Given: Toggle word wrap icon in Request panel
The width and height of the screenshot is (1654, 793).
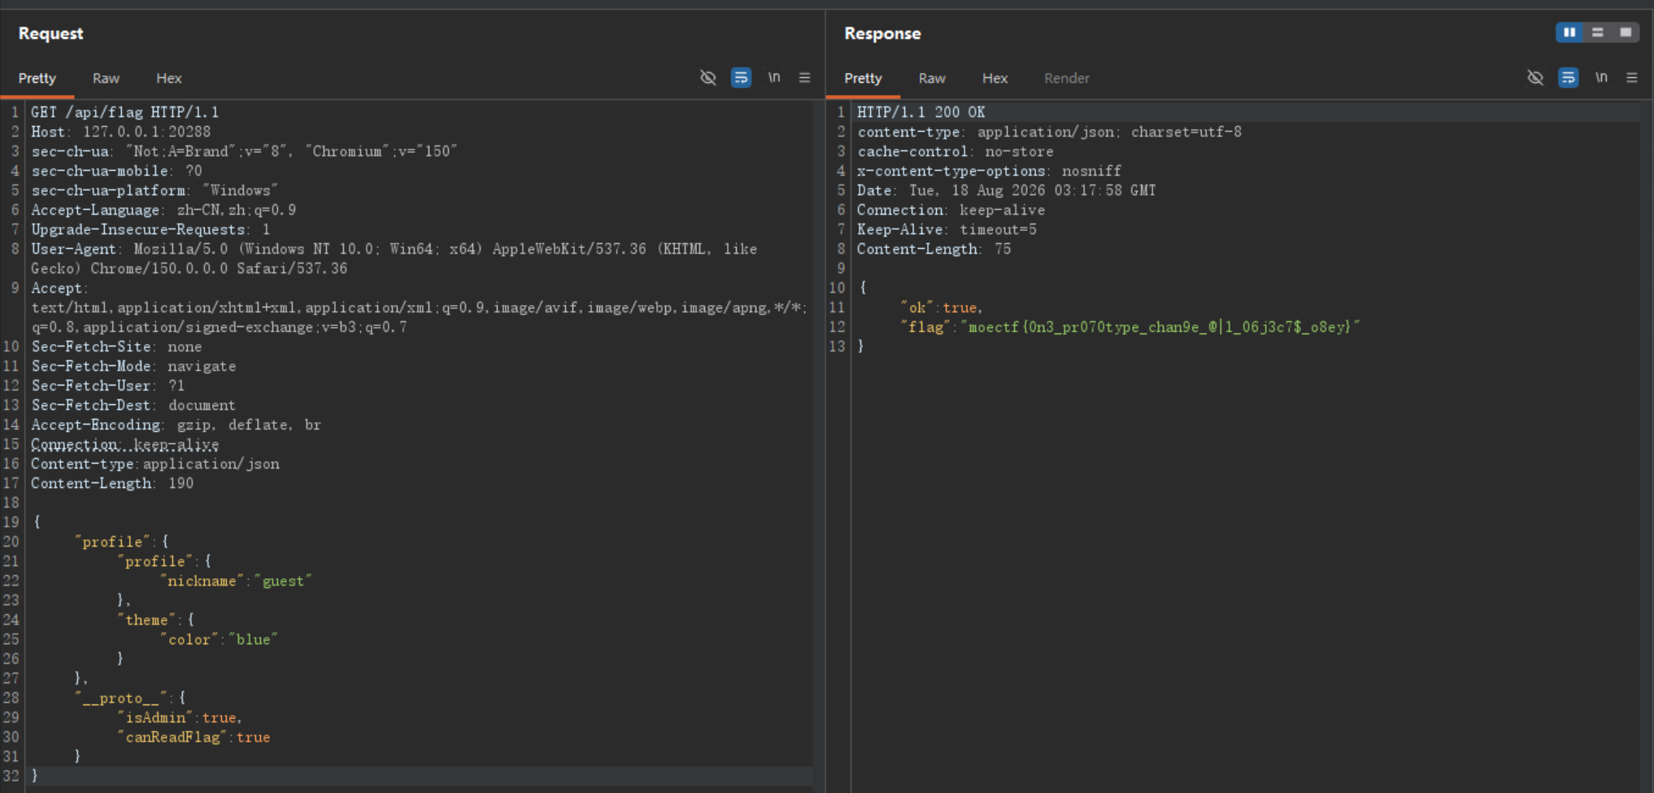Looking at the screenshot, I should [741, 77].
